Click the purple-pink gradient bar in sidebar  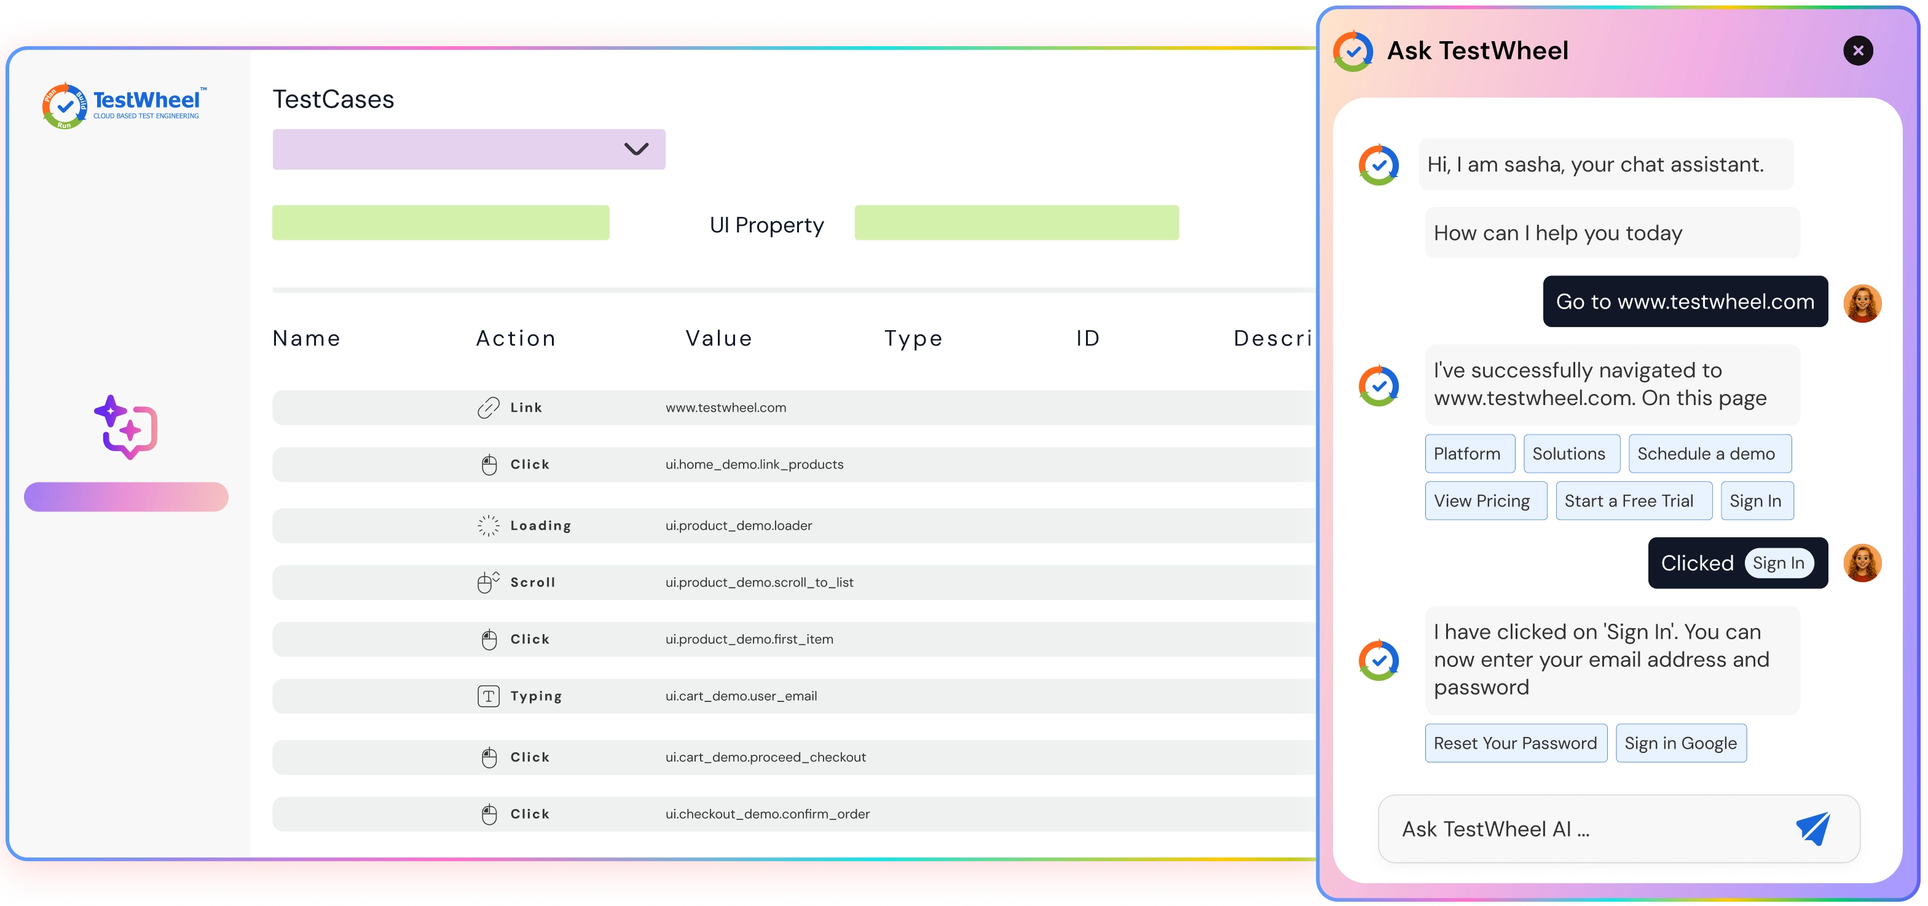pos(126,497)
